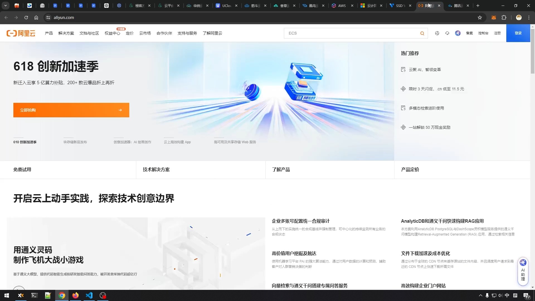Click the 注册 register link
This screenshot has width=535, height=301.
click(x=497, y=33)
